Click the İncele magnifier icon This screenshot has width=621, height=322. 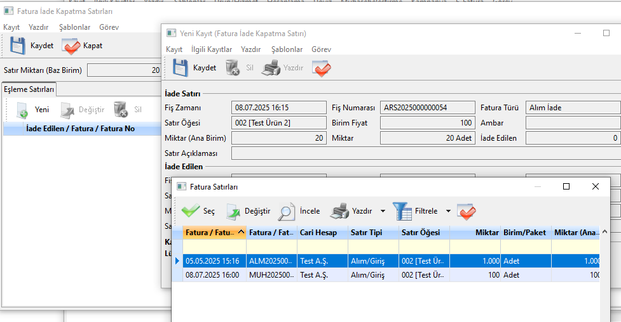pos(287,211)
